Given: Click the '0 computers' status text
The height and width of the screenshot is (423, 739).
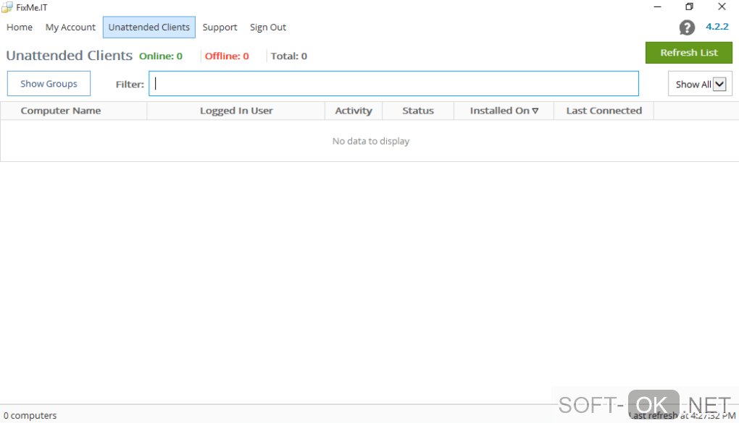Looking at the screenshot, I should 30,416.
